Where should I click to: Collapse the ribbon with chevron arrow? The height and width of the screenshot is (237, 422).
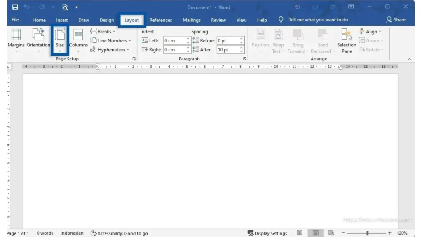(409, 59)
